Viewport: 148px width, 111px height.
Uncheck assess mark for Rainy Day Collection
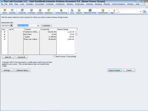pos(4,39)
